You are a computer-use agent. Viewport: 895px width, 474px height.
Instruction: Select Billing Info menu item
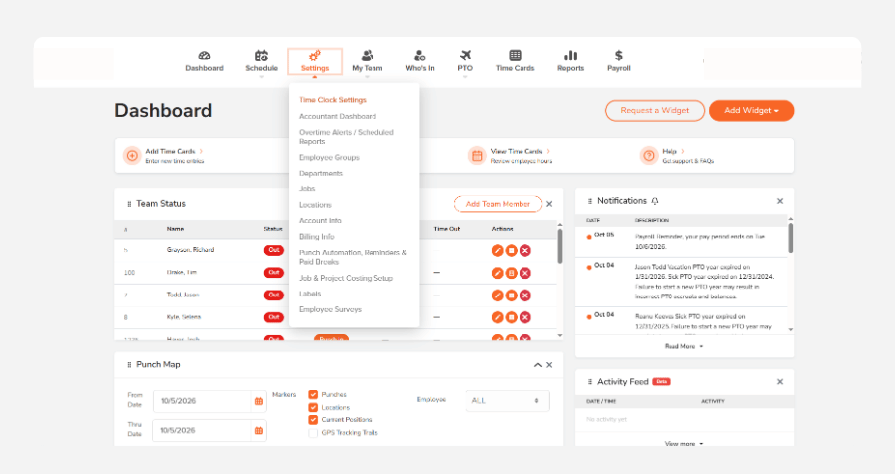tap(317, 236)
